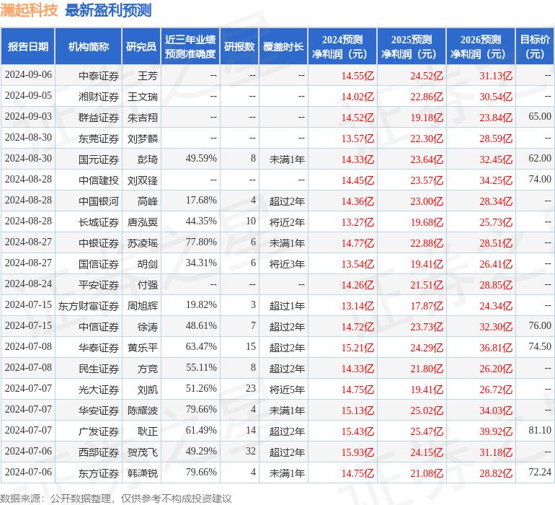Image resolution: width=555 pixels, height=505 pixels.
Task: Select the 2025预测净利润 column header
Action: tap(412, 46)
